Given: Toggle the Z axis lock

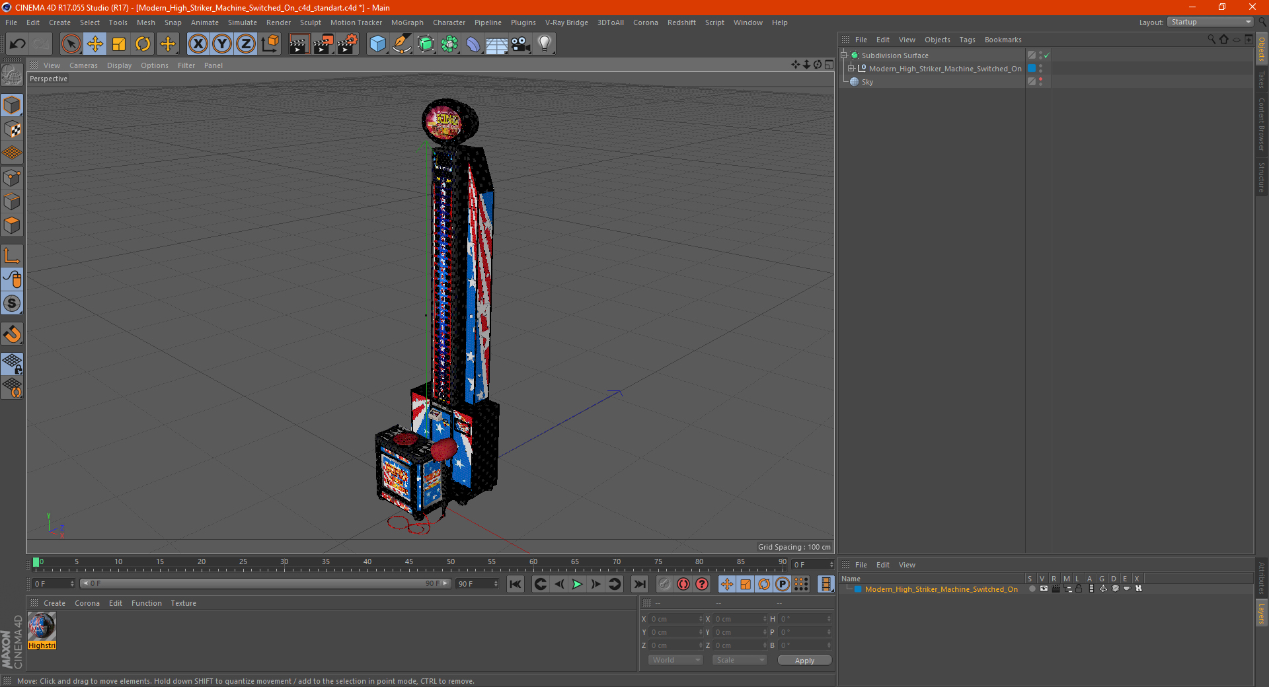Looking at the screenshot, I should [x=246, y=44].
